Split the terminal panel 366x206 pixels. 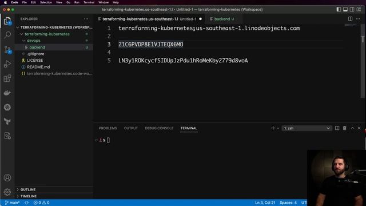(x=337, y=128)
